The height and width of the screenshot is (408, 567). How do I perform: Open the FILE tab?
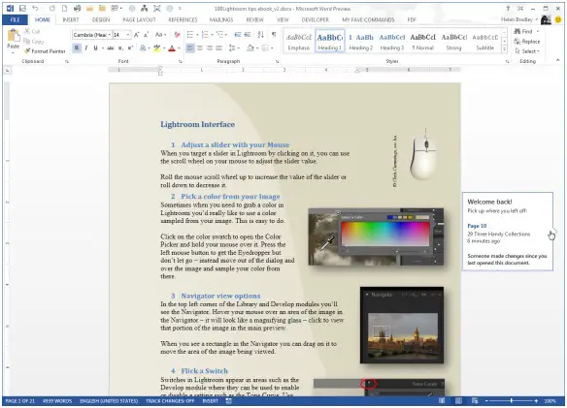pyautogui.click(x=16, y=19)
